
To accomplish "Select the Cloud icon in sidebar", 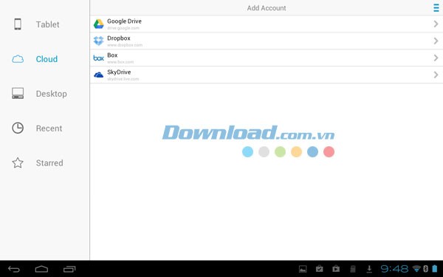I will (x=18, y=59).
